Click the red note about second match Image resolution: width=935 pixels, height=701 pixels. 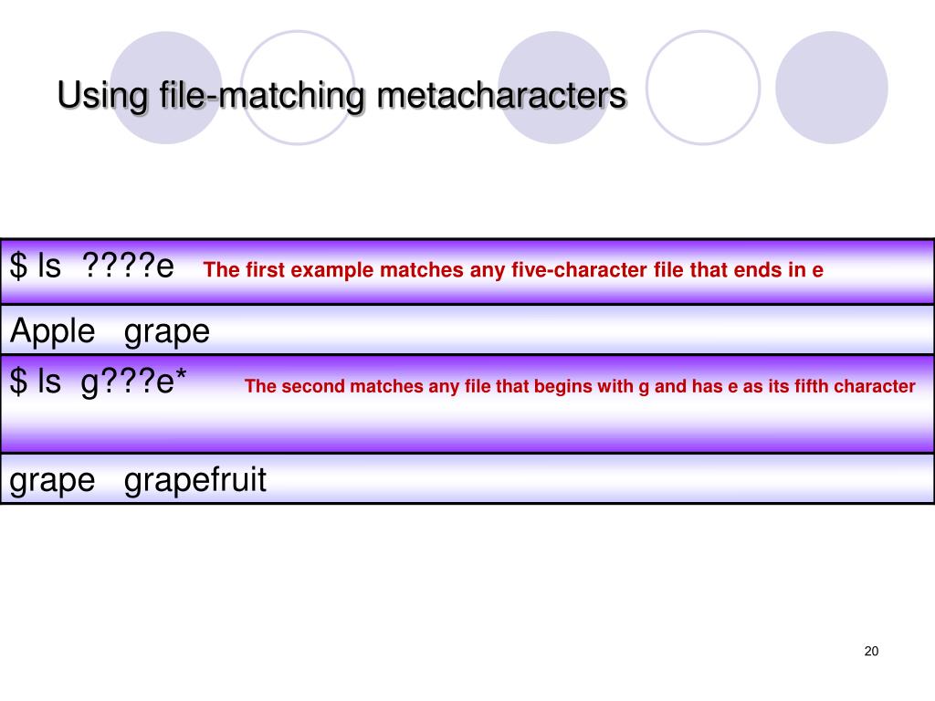point(580,386)
